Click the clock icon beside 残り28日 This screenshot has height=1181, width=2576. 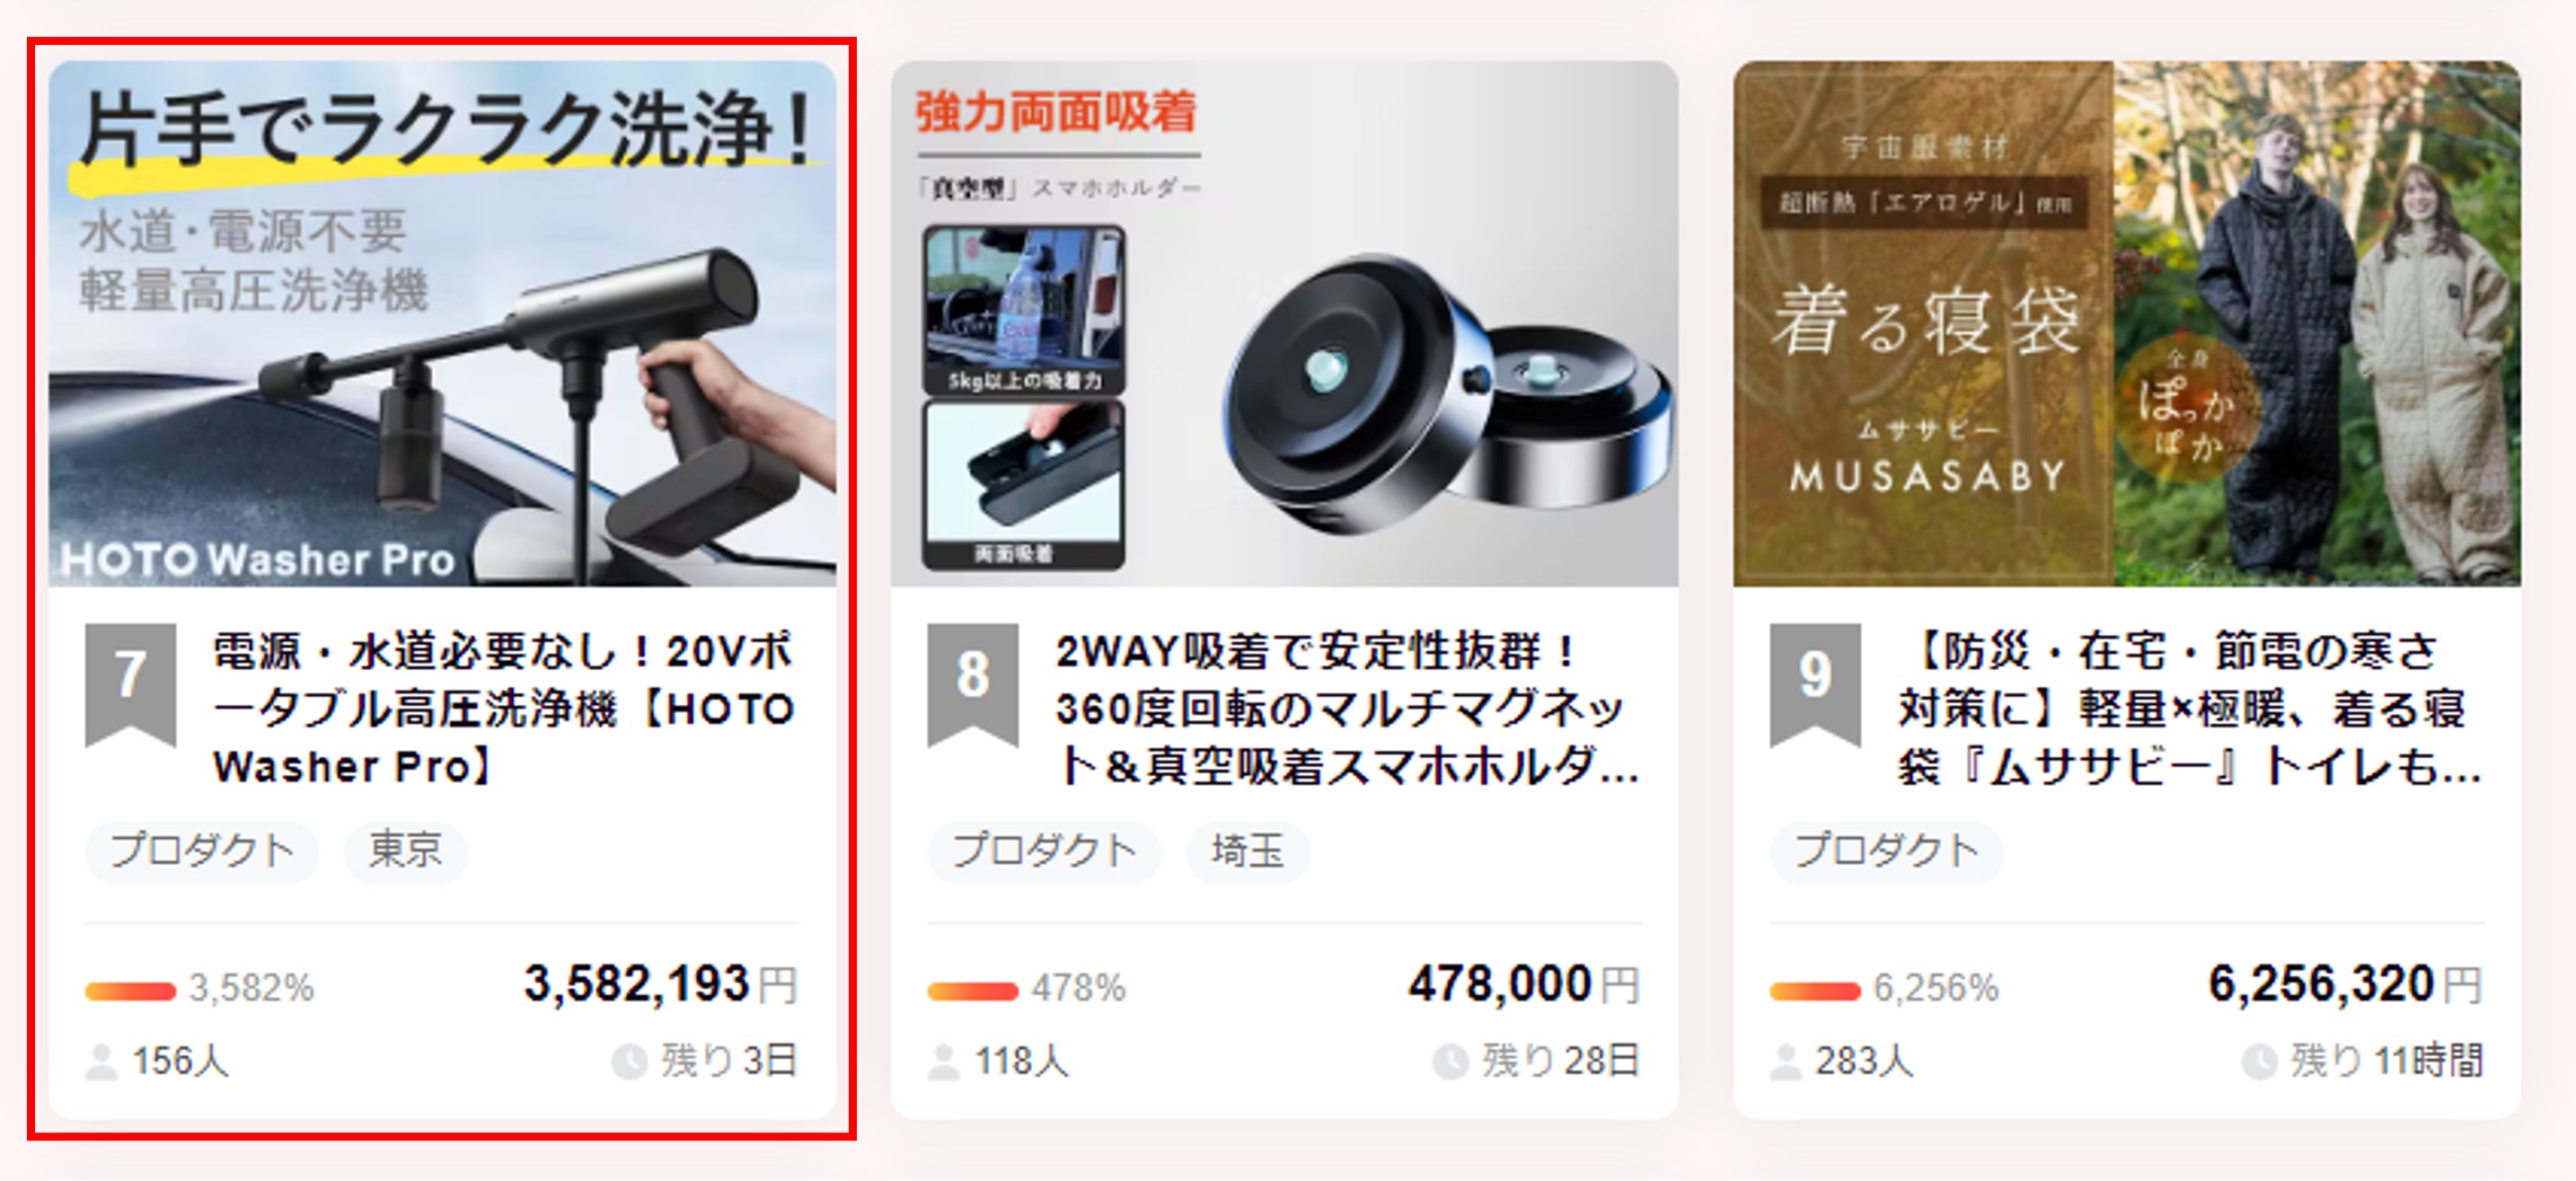(1449, 1061)
